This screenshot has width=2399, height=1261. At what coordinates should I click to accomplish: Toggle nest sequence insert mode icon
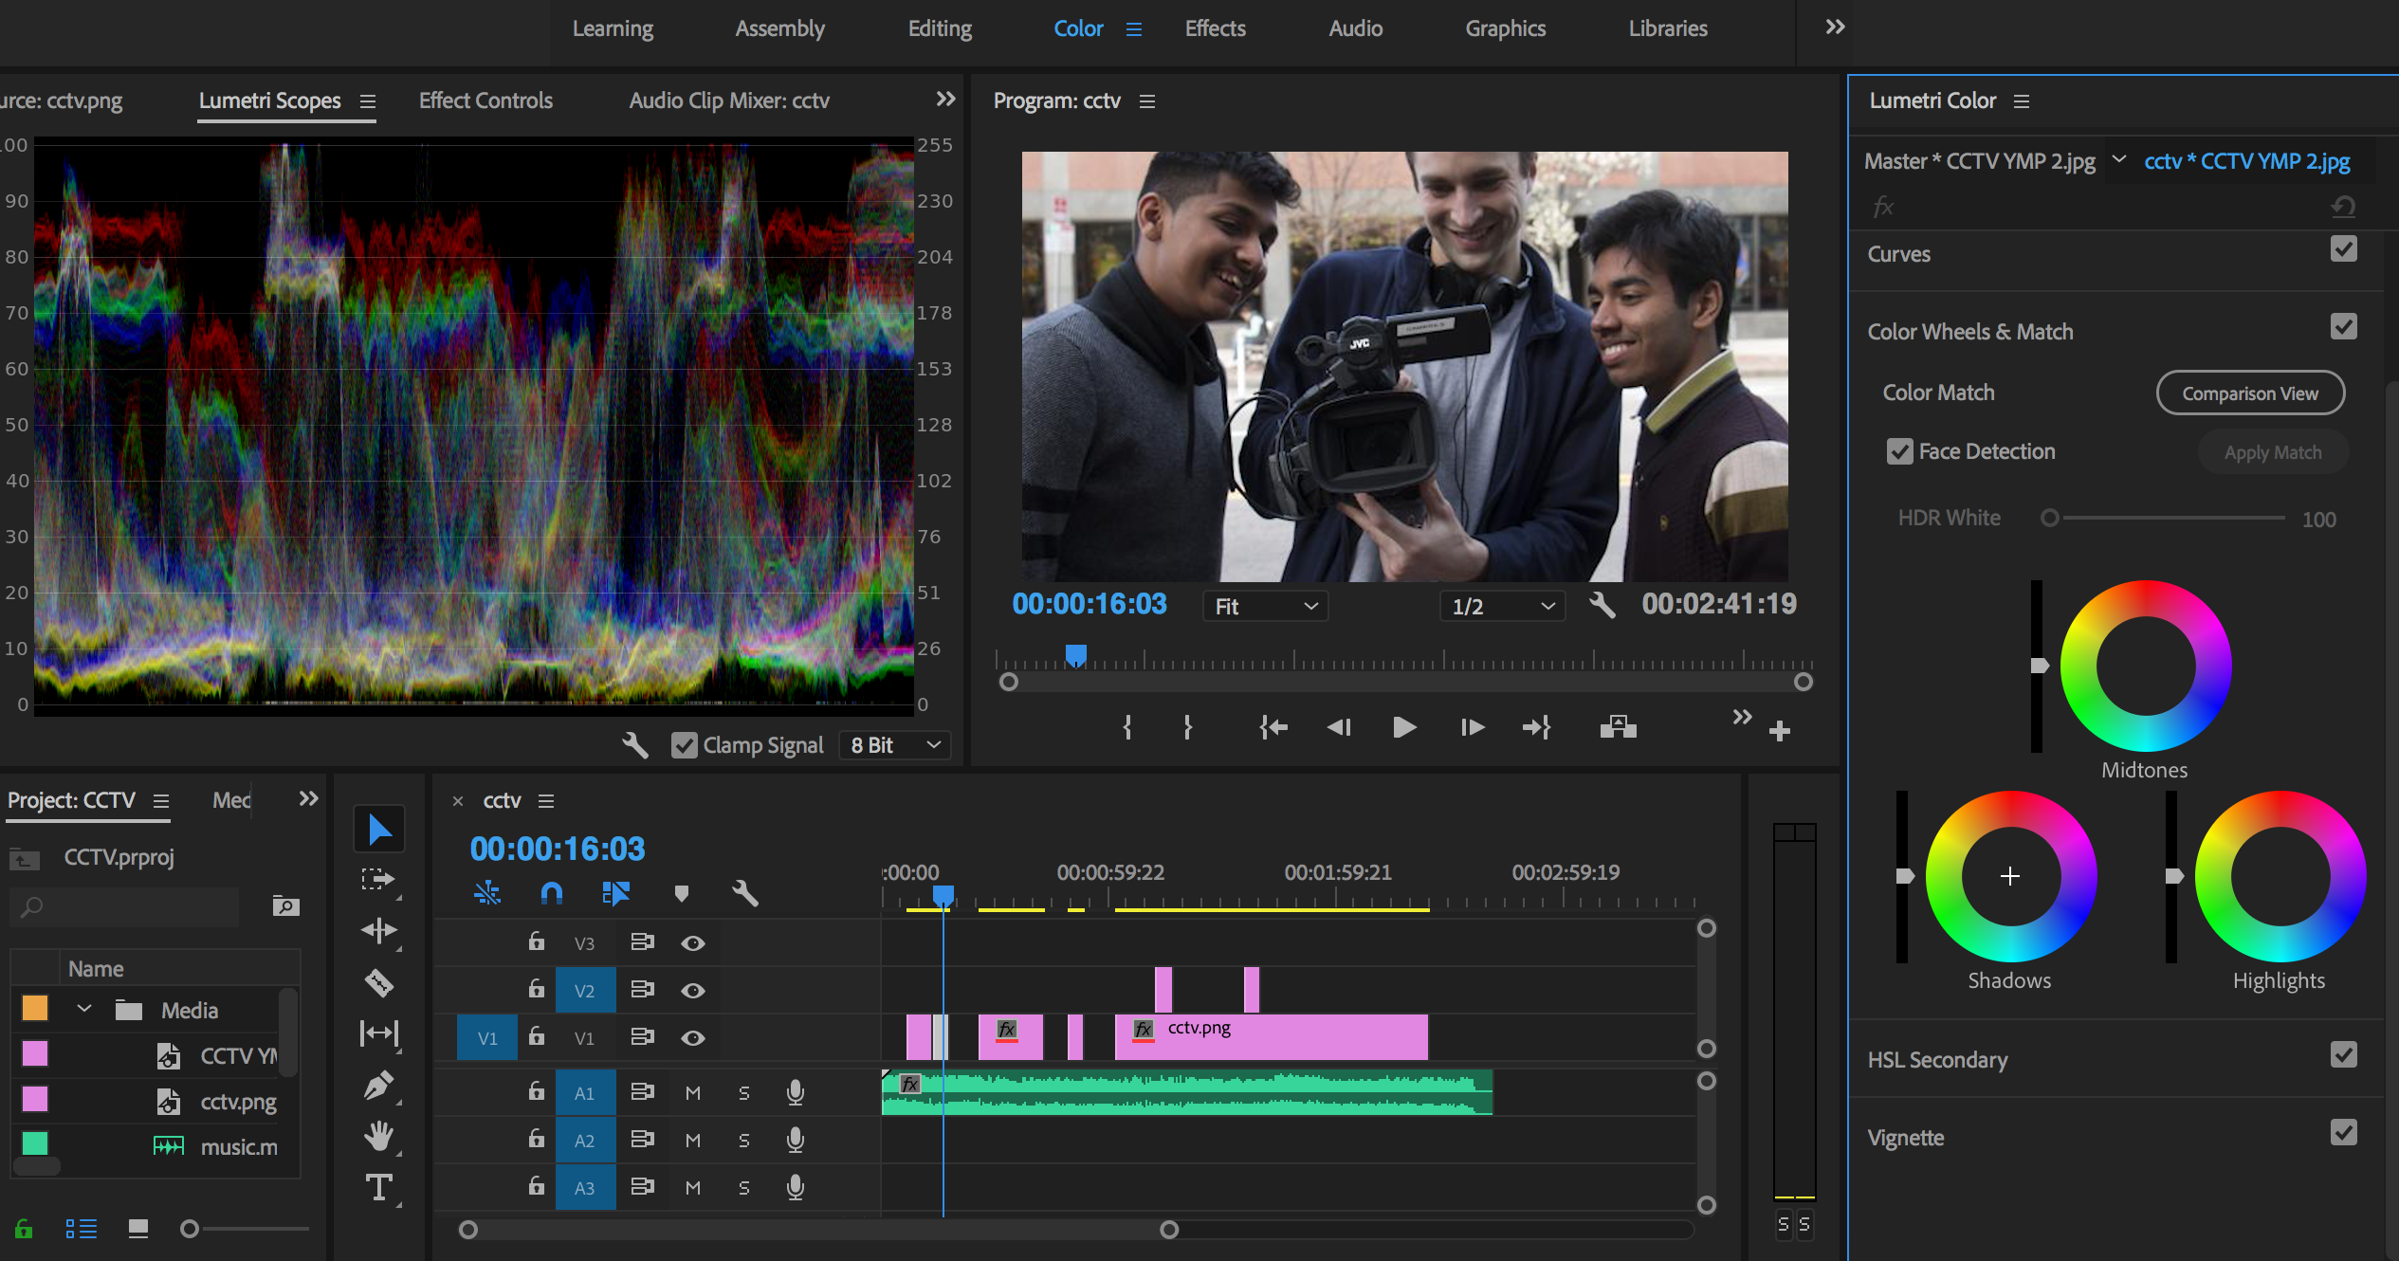pos(487,893)
